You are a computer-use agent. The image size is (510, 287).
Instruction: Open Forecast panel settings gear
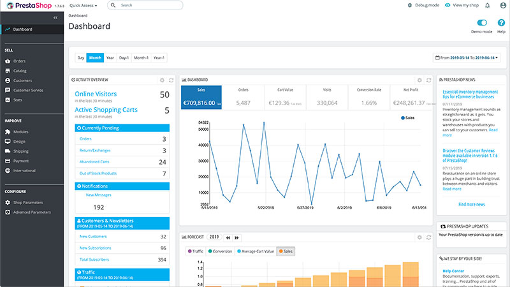[x=419, y=237]
